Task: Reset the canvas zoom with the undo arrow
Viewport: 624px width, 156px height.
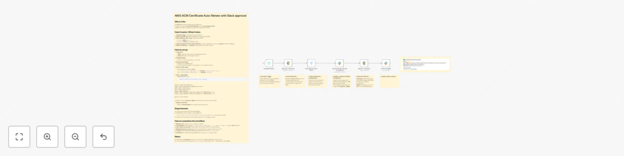Action: click(103, 137)
